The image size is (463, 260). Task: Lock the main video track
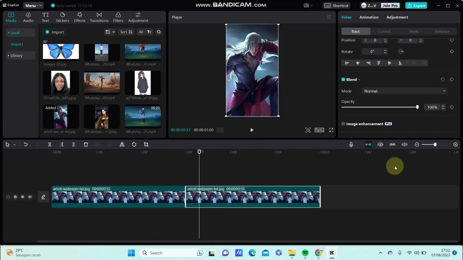click(x=15, y=197)
